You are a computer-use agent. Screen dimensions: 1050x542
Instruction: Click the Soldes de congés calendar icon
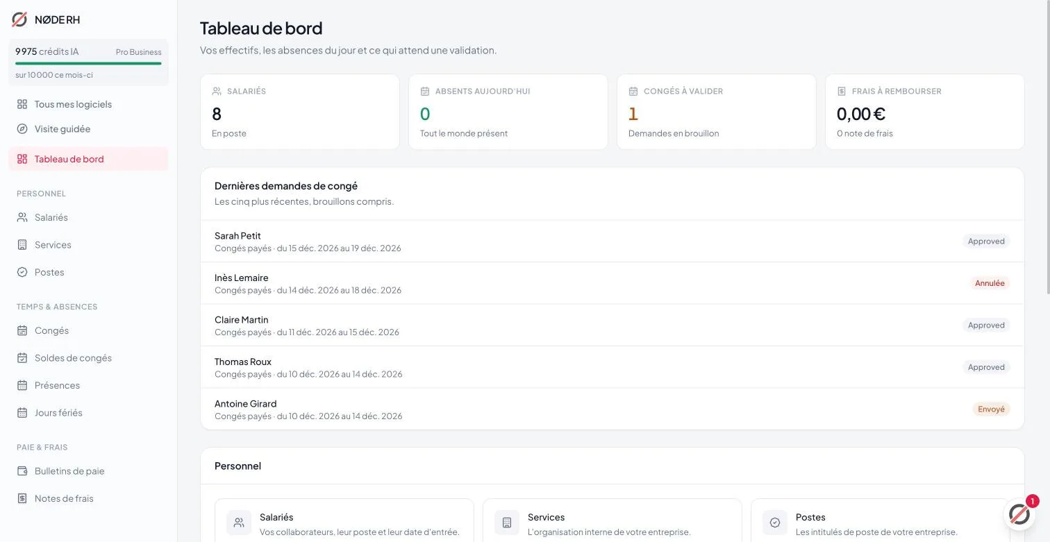(x=22, y=358)
